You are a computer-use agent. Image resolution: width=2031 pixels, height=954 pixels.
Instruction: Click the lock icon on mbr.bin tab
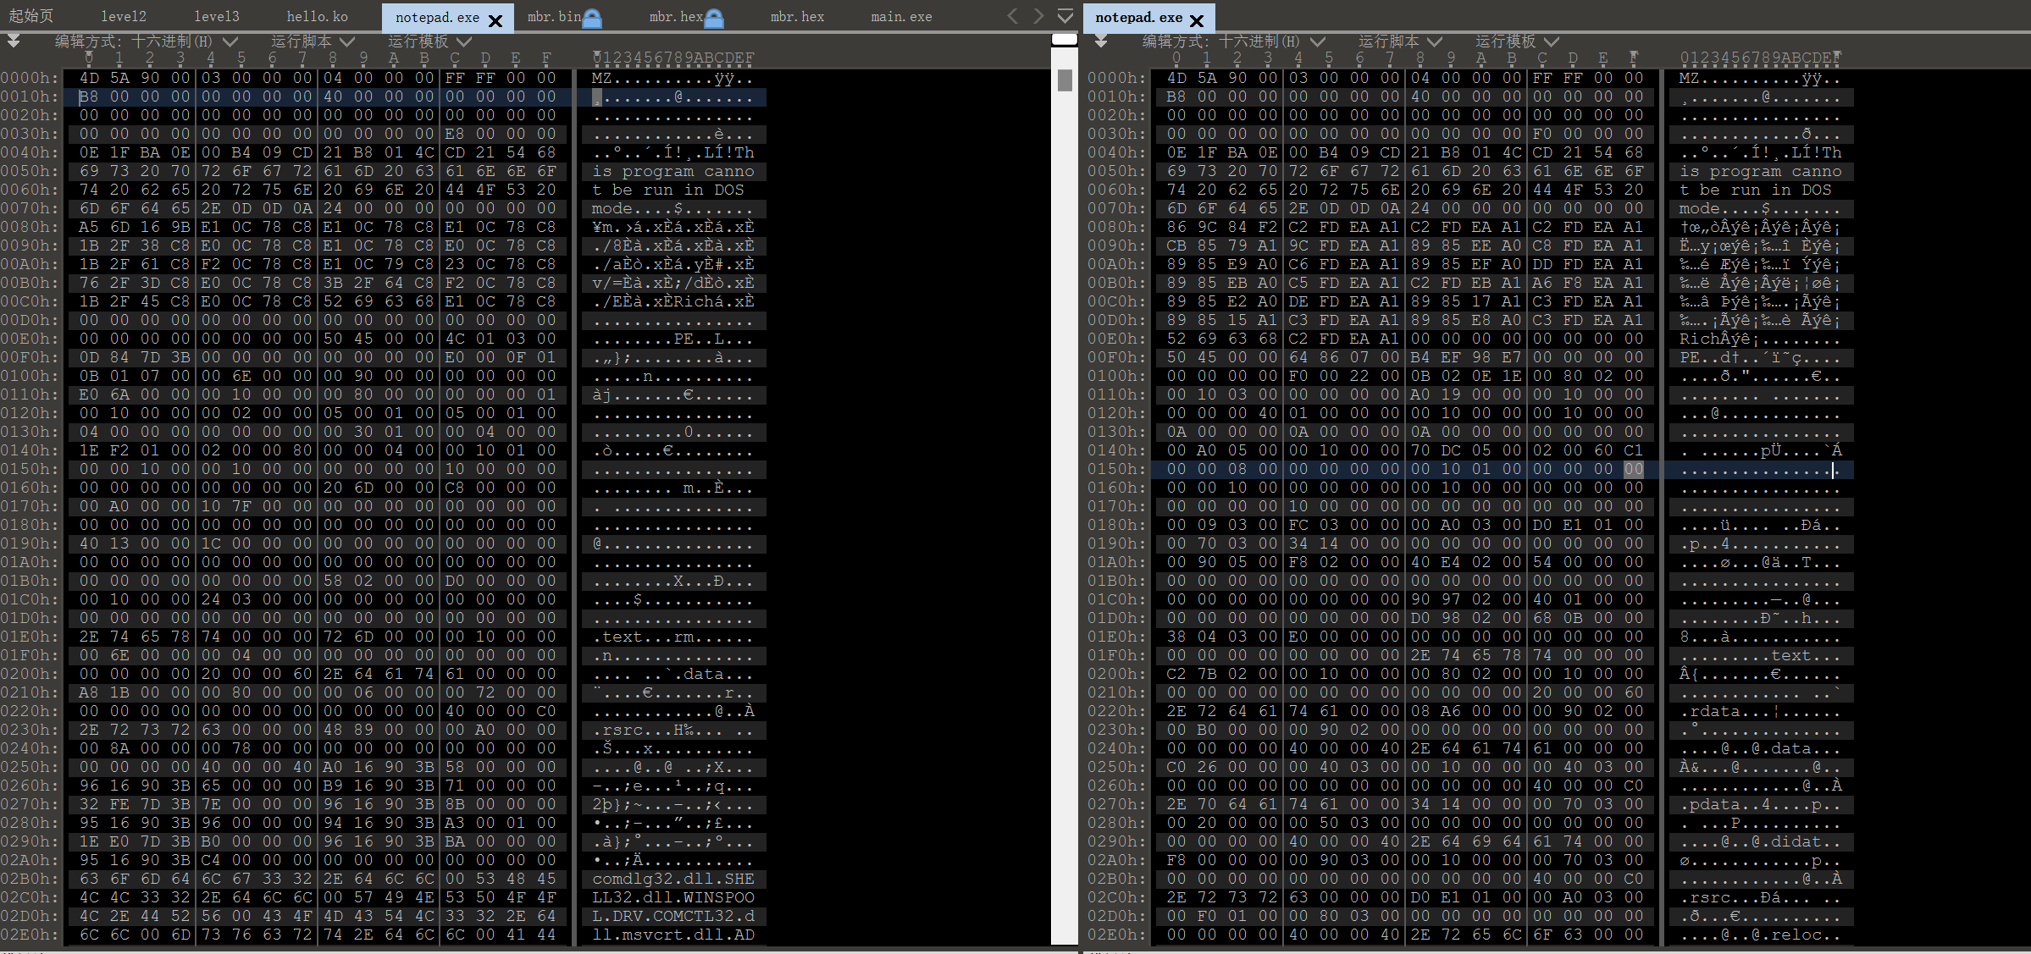(x=593, y=18)
